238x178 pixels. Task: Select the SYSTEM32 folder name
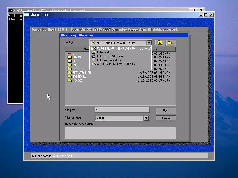pos(79,77)
